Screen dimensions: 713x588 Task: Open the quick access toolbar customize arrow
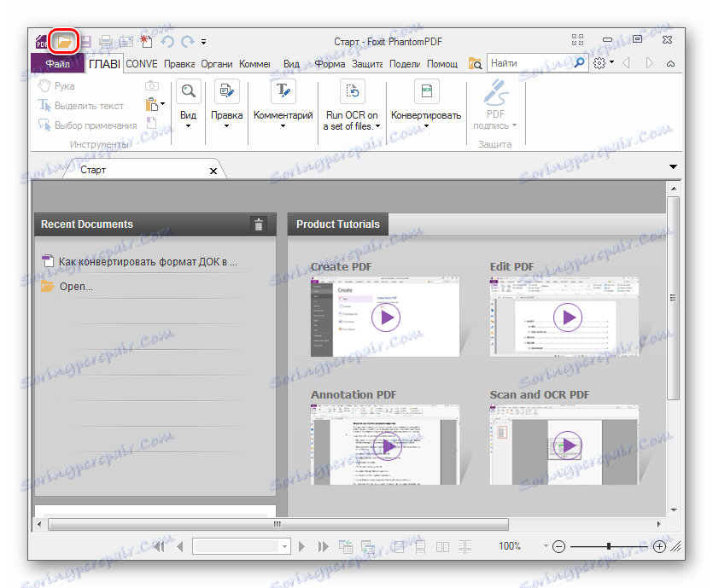pyautogui.click(x=204, y=42)
